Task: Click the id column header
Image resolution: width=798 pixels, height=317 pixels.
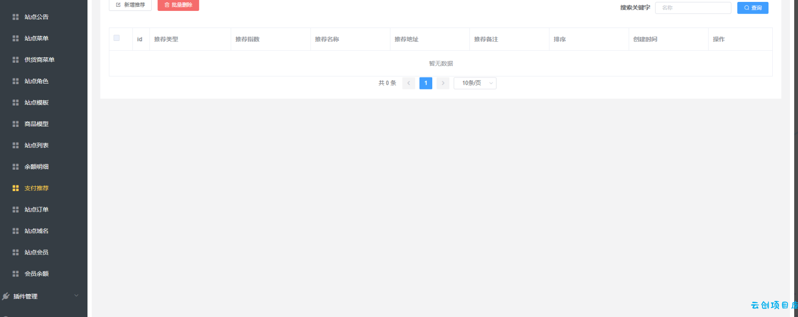Action: point(140,39)
